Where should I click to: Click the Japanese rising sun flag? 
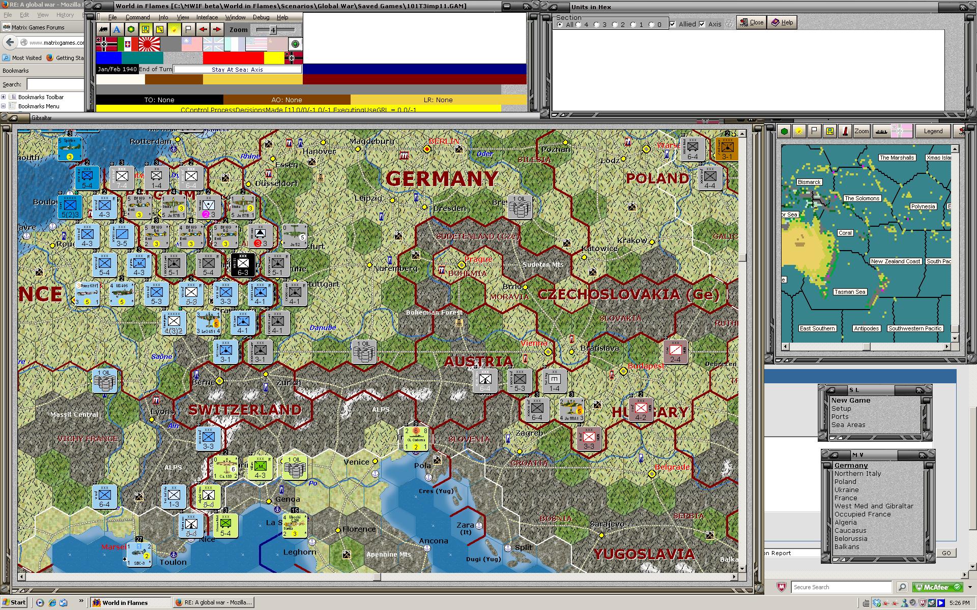149,44
